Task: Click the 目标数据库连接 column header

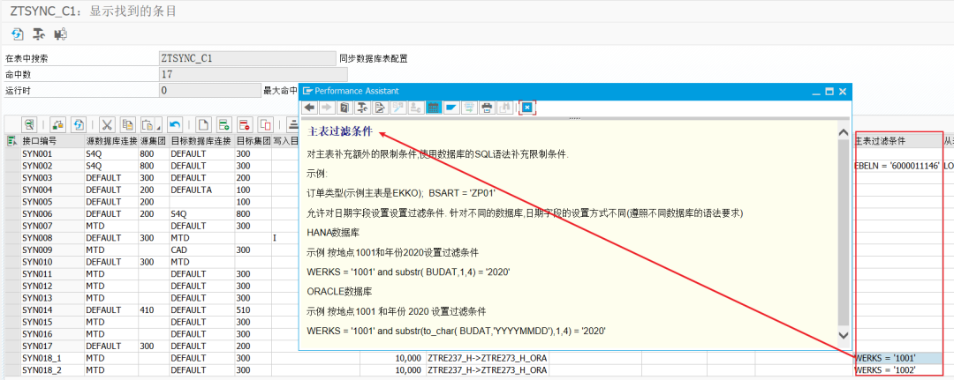Action: coord(201,141)
